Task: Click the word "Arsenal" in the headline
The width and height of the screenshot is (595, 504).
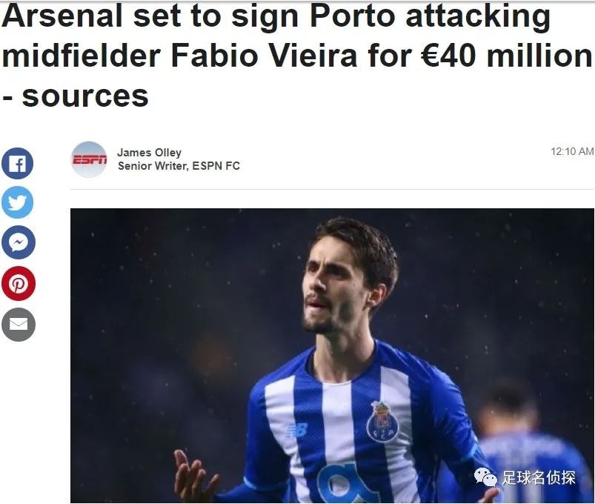Action: [62, 16]
